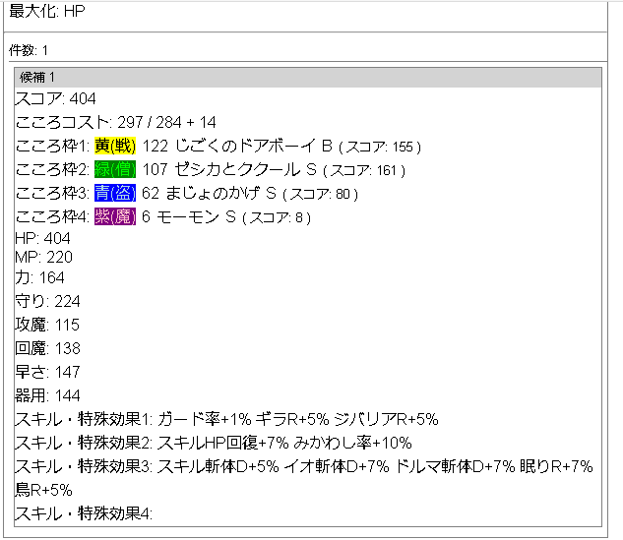Click the empty 'スキル・特殊効果4:' label

pos(84,513)
